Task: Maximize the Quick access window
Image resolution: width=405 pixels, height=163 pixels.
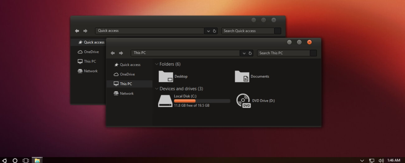Action: pyautogui.click(x=264, y=20)
